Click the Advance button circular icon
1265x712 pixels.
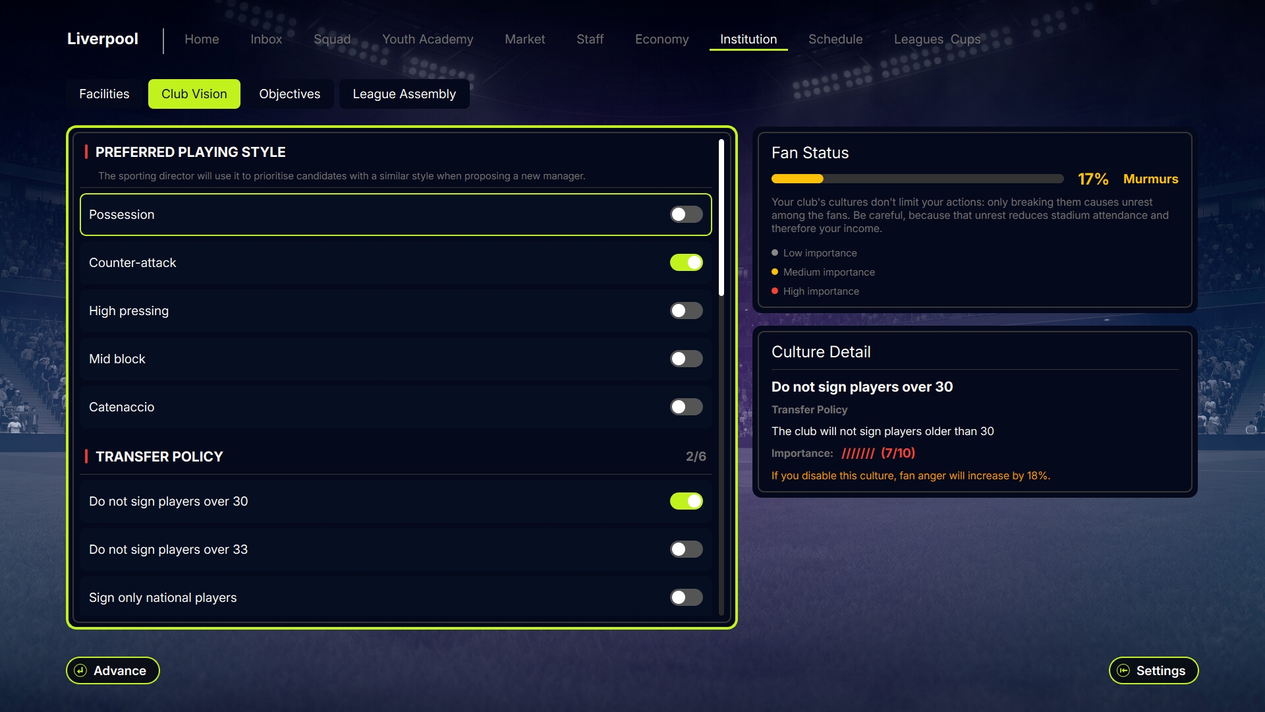(x=80, y=670)
